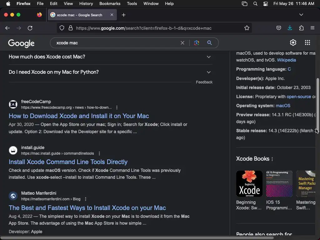Open How to Download Xcode result
This screenshot has height=240, width=320.
[79, 116]
